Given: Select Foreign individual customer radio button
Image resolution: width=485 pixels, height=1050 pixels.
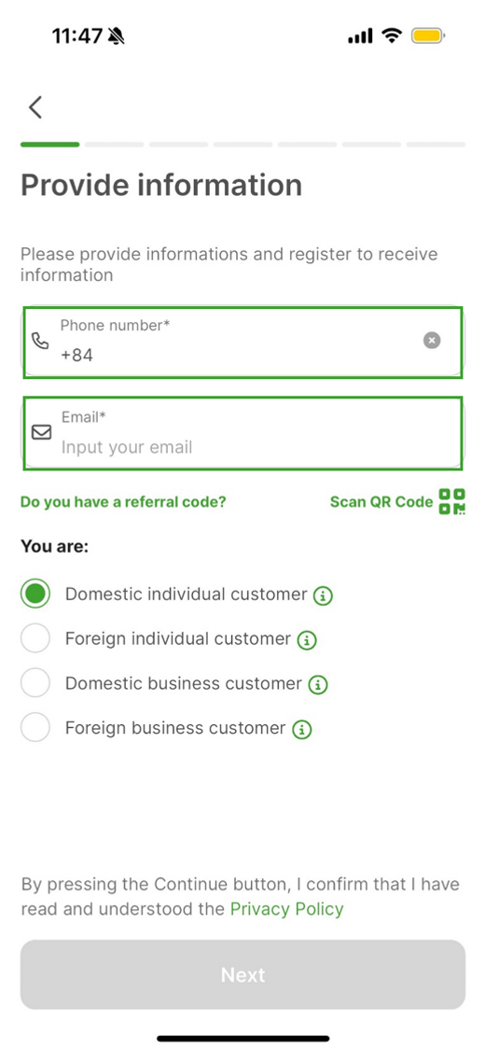Looking at the screenshot, I should (x=35, y=638).
